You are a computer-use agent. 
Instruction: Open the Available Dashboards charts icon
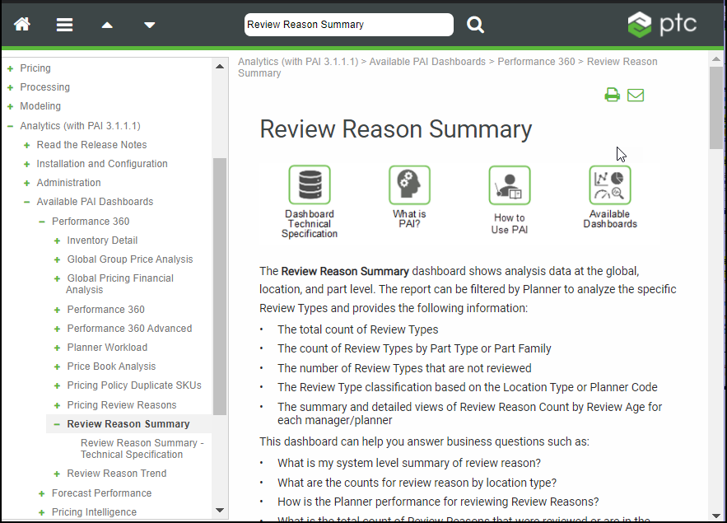click(x=610, y=184)
